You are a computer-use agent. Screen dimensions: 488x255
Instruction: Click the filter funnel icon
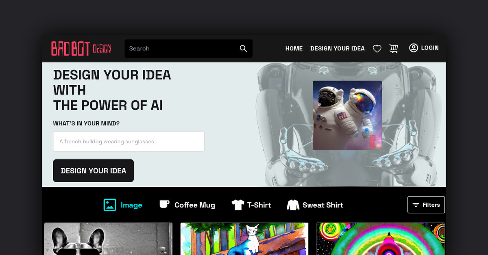415,205
